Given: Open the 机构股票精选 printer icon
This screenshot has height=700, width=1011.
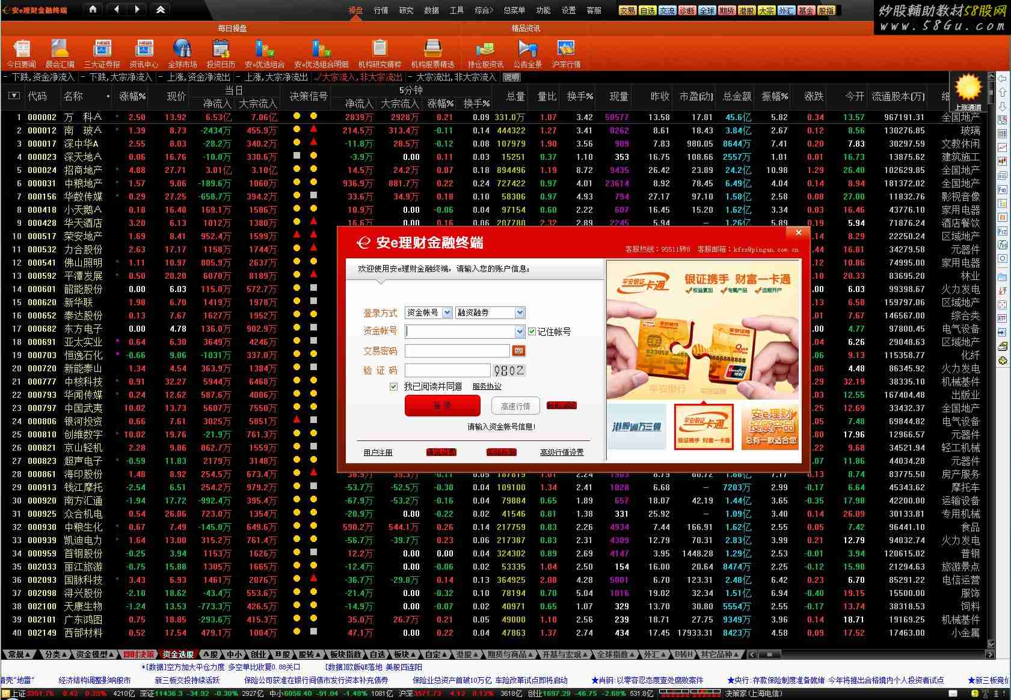Looking at the screenshot, I should click(x=432, y=53).
